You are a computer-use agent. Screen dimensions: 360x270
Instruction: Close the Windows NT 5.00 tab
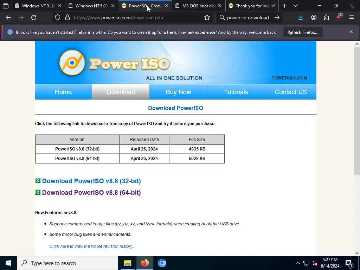pyautogui.click(x=113, y=6)
